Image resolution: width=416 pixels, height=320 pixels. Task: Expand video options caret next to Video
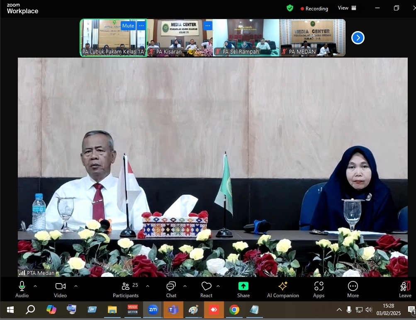[76, 286]
